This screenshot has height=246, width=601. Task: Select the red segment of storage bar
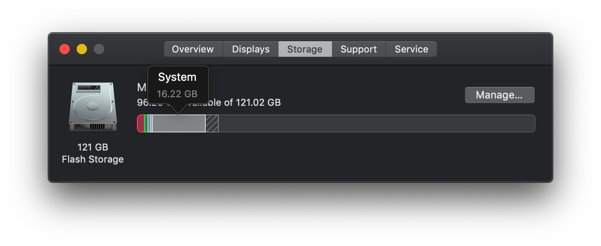point(140,123)
